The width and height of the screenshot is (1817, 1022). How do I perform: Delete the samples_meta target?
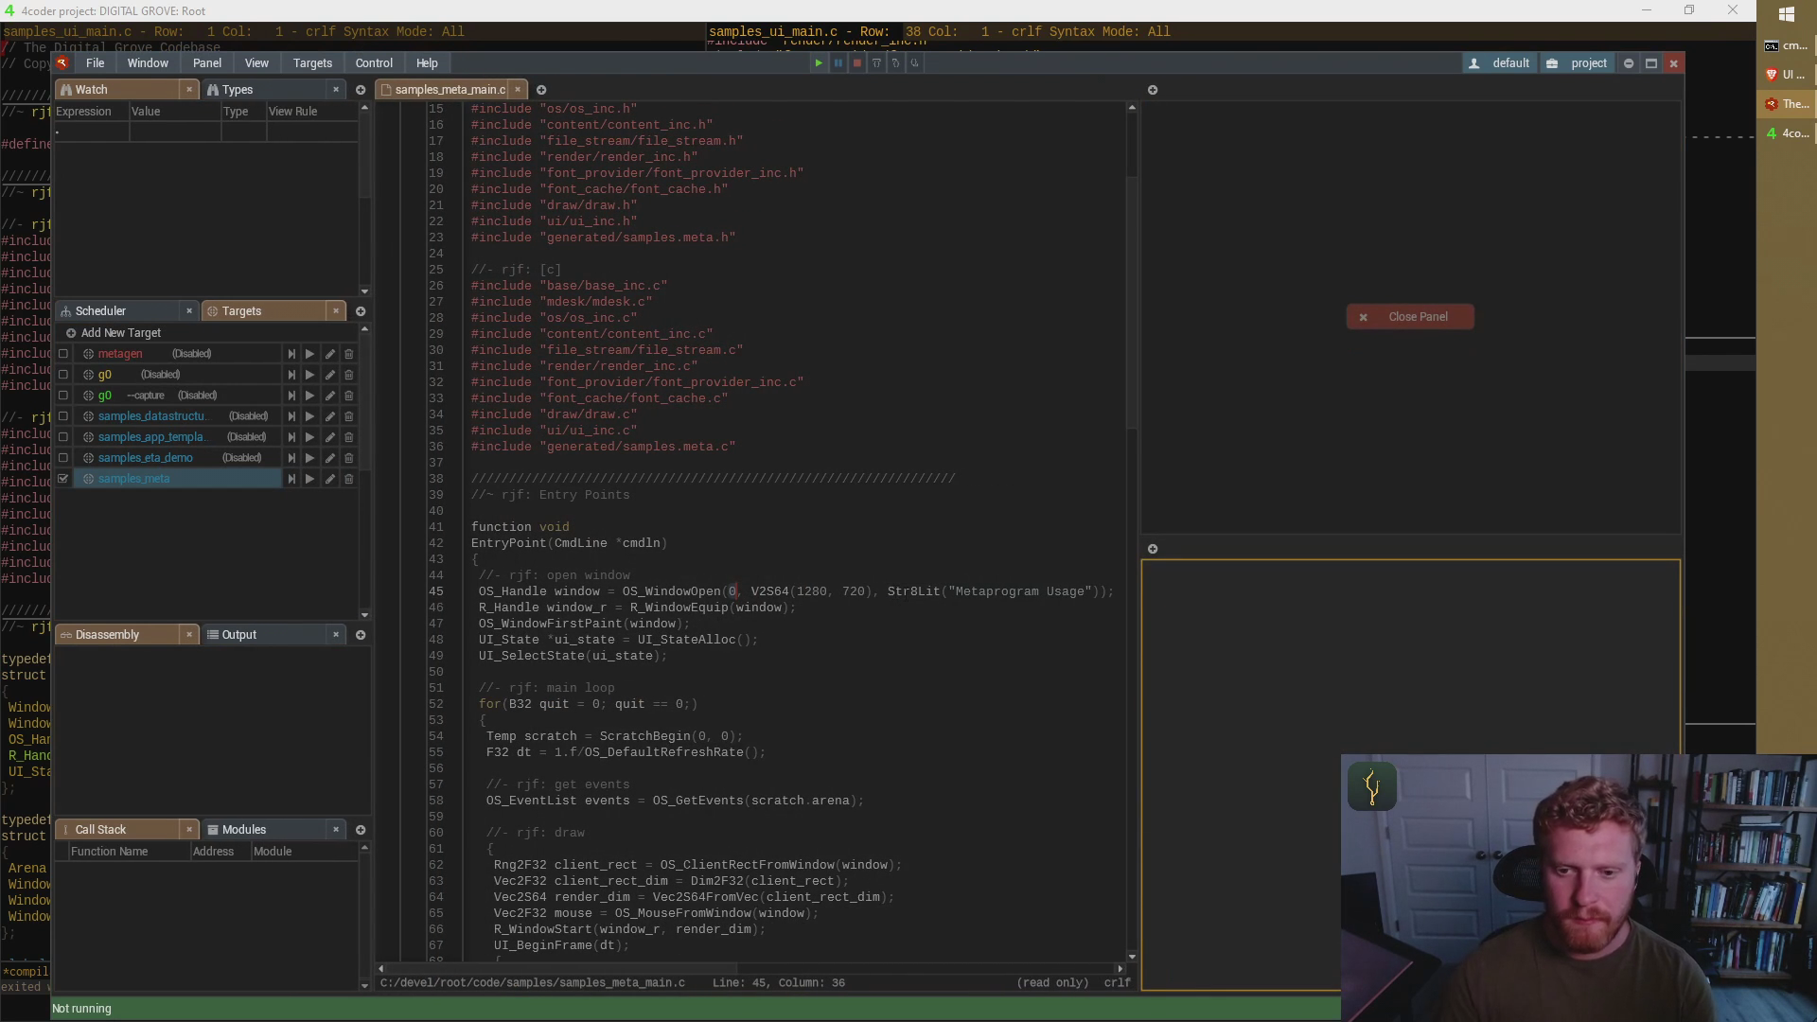348,479
